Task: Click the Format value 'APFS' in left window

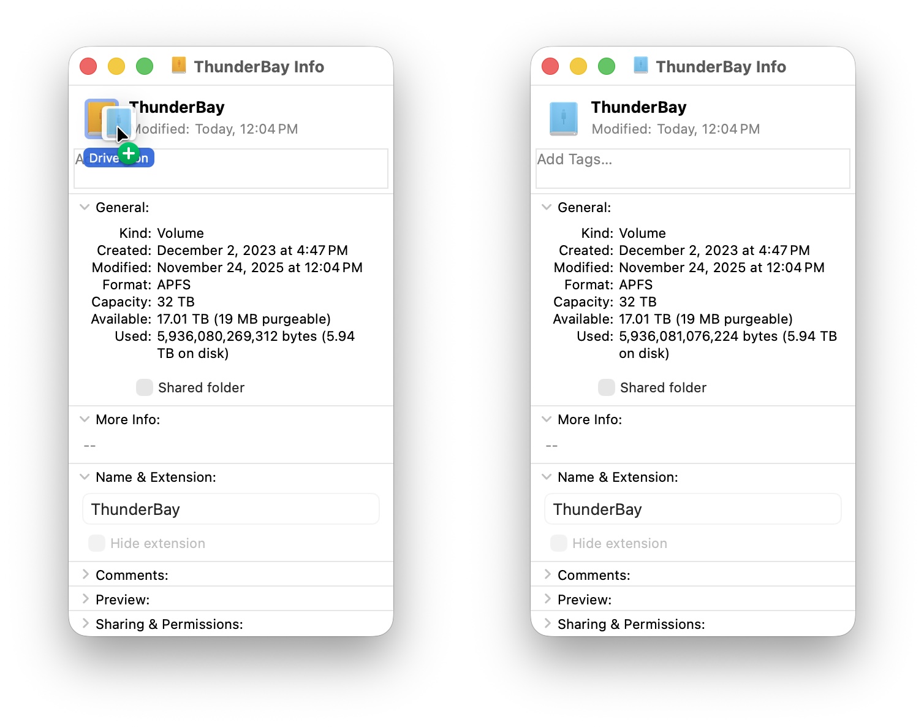Action: [x=174, y=284]
